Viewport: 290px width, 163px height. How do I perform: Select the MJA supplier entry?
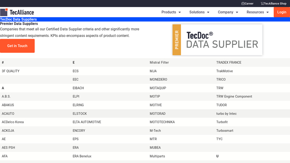tap(153, 71)
